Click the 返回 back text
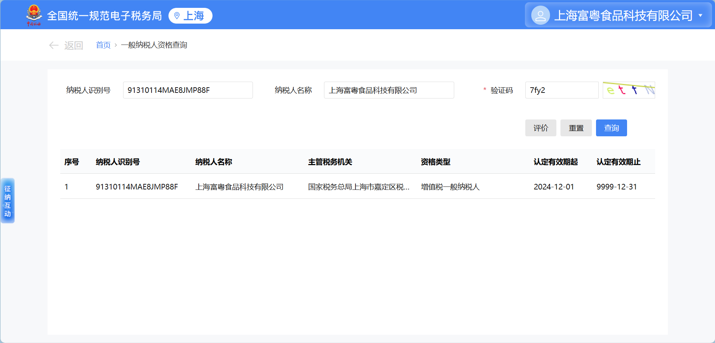 coord(74,45)
